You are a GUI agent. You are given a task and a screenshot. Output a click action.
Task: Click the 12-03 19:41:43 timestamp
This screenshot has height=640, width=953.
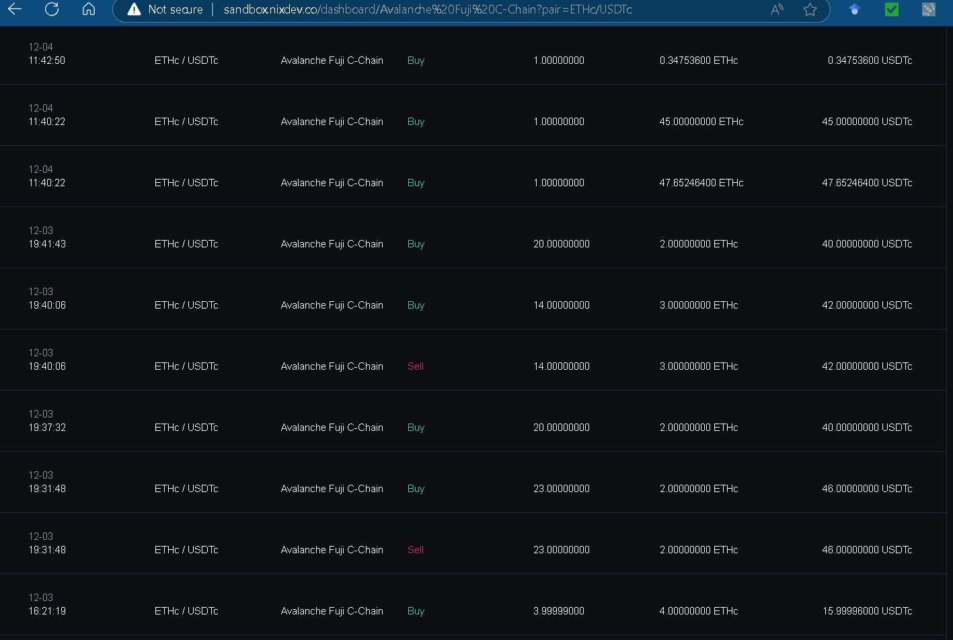click(47, 238)
